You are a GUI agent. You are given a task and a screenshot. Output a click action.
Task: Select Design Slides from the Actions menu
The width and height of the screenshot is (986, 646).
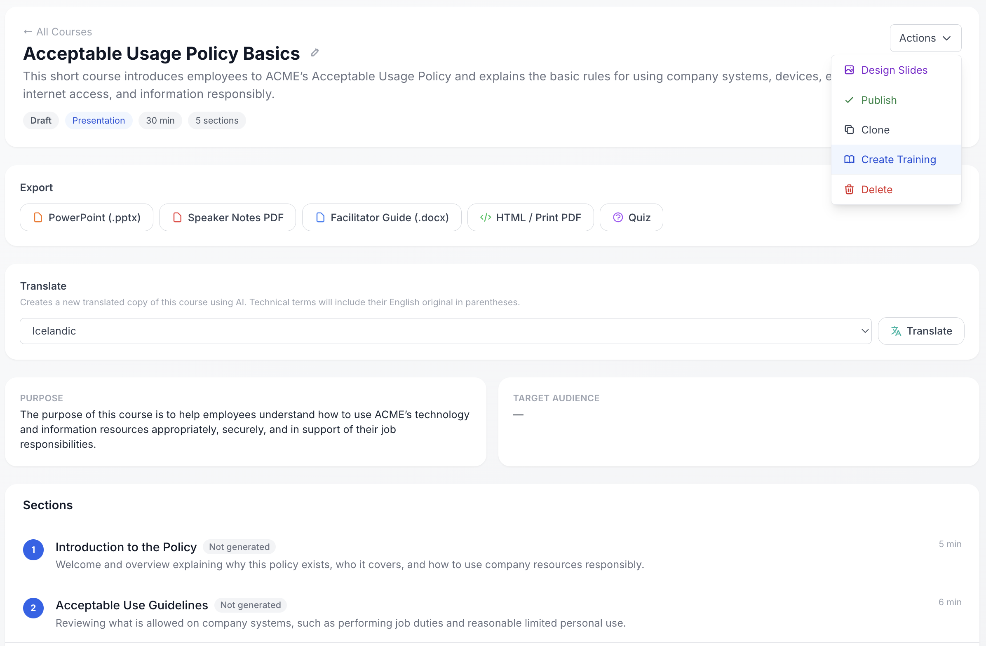(896, 70)
